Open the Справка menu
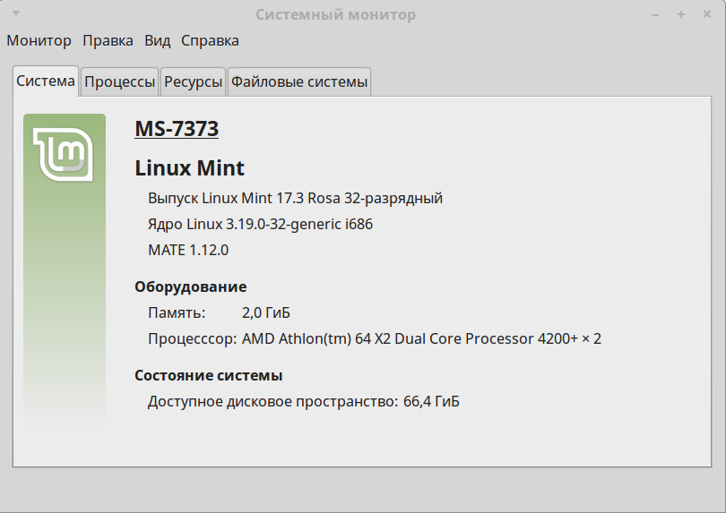Viewport: 726px width, 513px height. tap(210, 40)
